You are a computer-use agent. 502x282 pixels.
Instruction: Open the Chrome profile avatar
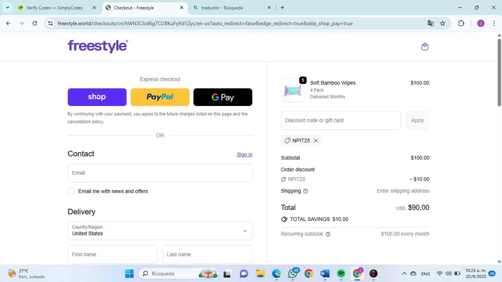point(481,23)
